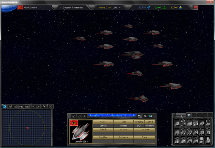Expand the dropdown tab after Emperor Tax'renath
The height and width of the screenshot is (148, 215).
(x=91, y=7)
